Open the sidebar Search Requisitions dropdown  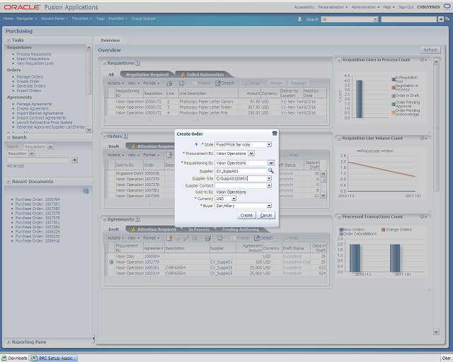click(x=50, y=146)
